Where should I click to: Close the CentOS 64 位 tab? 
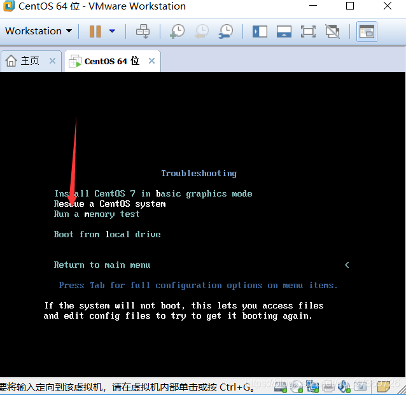151,61
